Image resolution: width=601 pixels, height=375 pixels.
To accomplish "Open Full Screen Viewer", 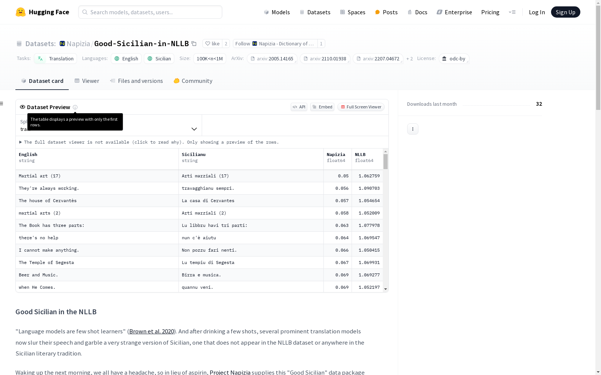I will click(361, 107).
